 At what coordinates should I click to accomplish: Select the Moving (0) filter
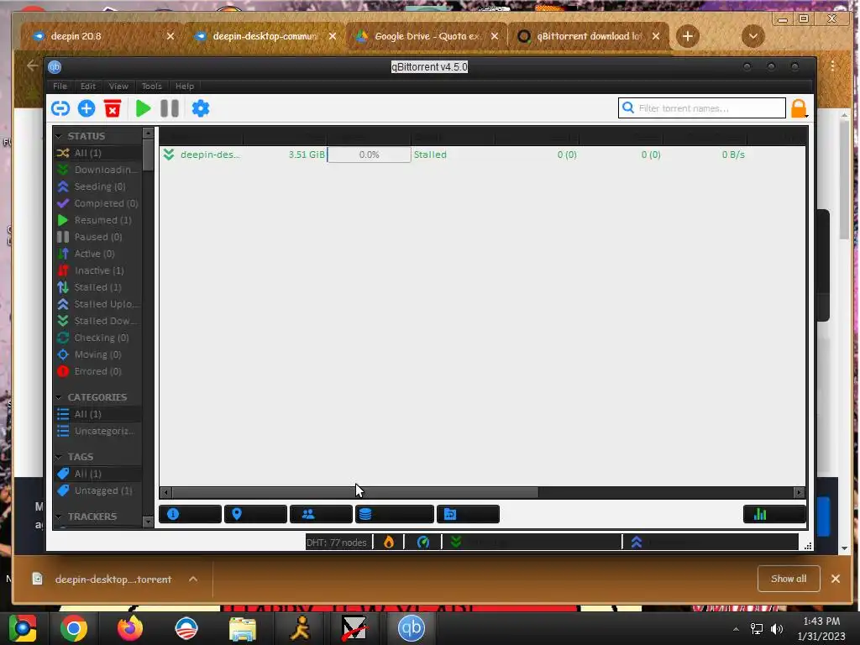(97, 354)
